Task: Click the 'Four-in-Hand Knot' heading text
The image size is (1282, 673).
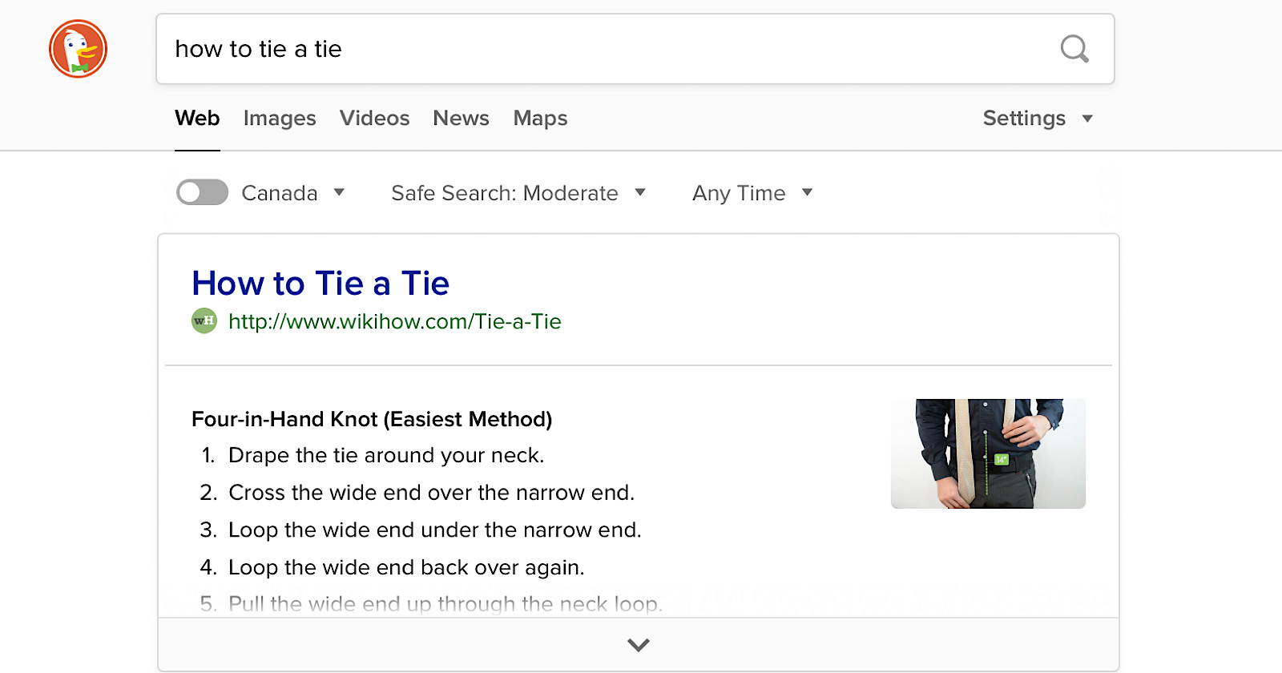Action: [371, 418]
